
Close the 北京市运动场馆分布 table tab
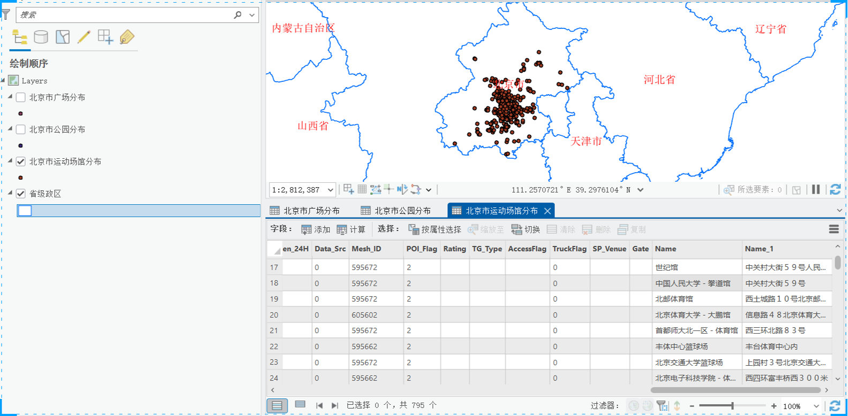(547, 211)
